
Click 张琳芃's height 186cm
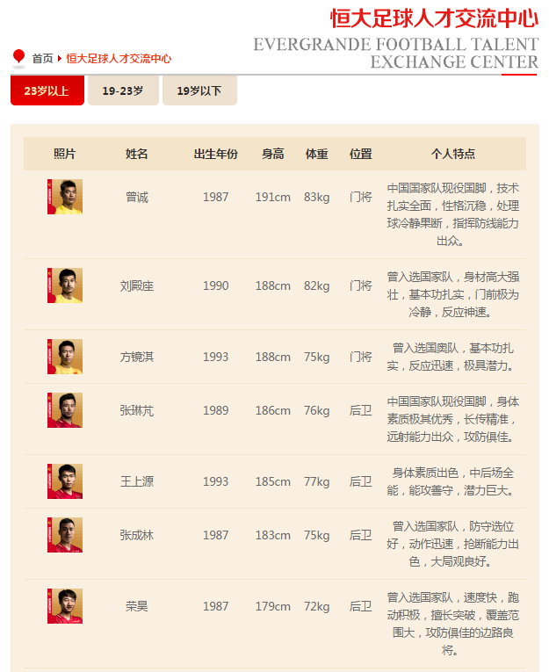point(273,410)
